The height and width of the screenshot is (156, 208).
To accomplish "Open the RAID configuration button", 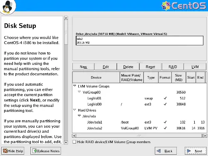I will (173, 67).
